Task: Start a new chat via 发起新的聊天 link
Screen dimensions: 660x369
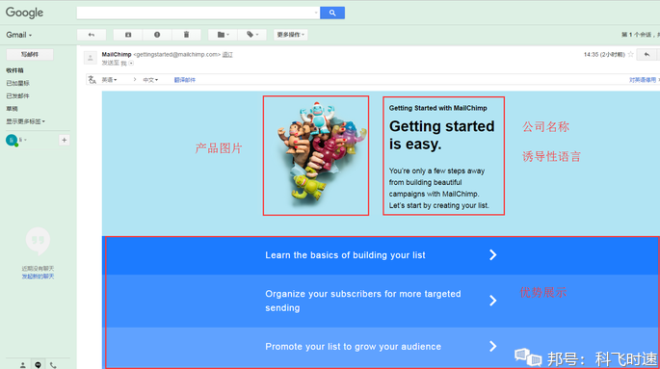Action: point(38,277)
